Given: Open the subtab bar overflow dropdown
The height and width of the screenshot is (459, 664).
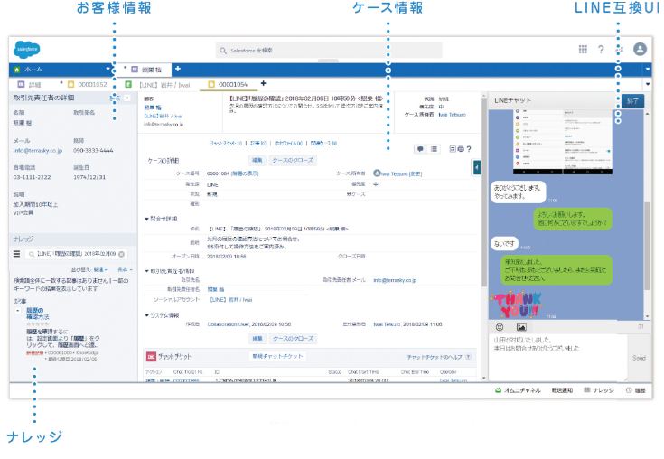Looking at the screenshot, I should 648,84.
